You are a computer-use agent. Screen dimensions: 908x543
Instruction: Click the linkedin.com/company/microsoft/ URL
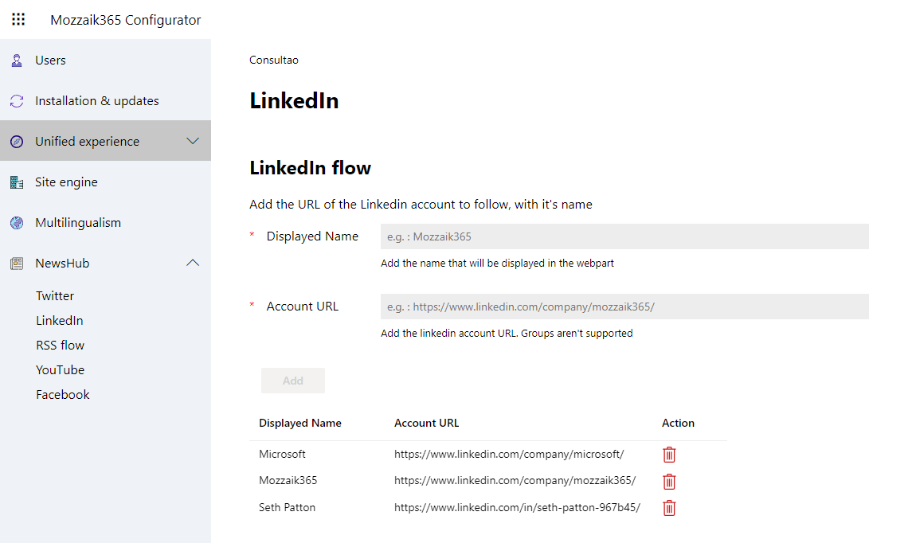coord(509,455)
